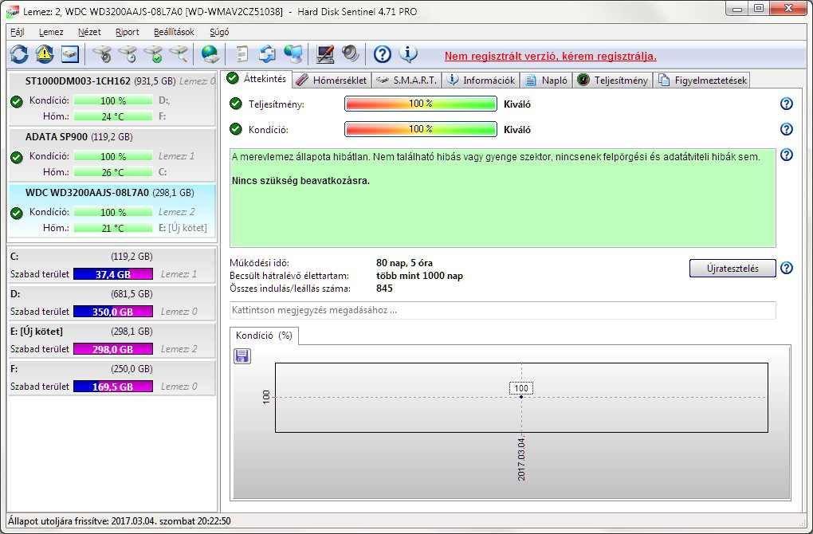The height and width of the screenshot is (534, 813).
Task: Select the Kondíció (%) graph tab
Action: 264,336
